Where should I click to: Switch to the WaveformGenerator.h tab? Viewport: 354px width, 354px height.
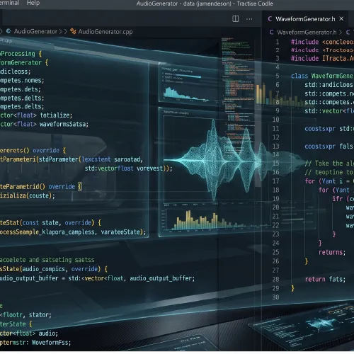point(305,19)
